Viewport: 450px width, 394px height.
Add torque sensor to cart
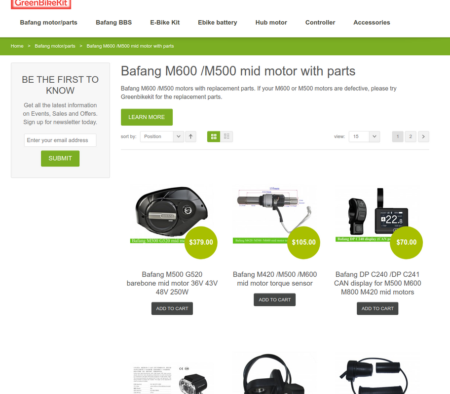(275, 300)
